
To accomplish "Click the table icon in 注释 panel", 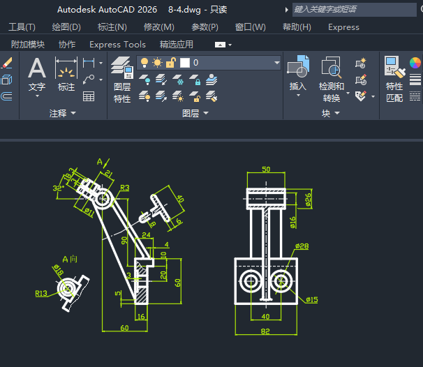I will (89, 97).
